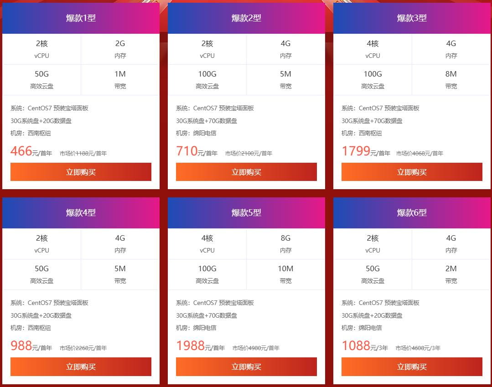The width and height of the screenshot is (492, 387).
Task: Click the 100G 高效云盘 cell in 爆款2型
Action: tap(207, 79)
